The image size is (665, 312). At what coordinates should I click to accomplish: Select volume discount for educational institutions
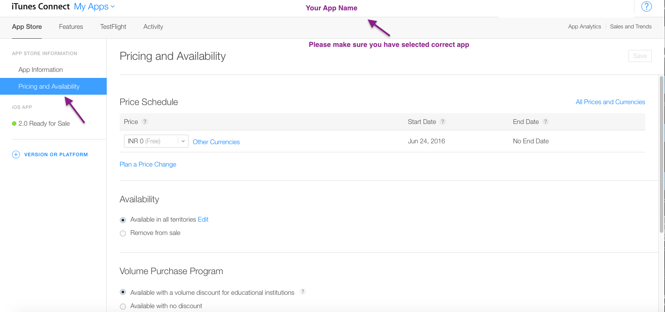pyautogui.click(x=123, y=293)
